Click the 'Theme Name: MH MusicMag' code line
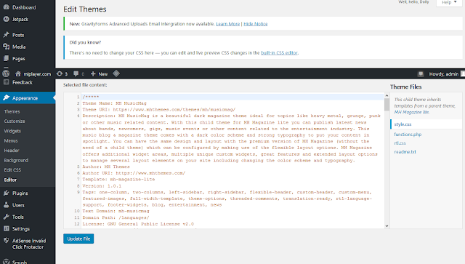This screenshot has width=465, height=264. [x=115, y=103]
